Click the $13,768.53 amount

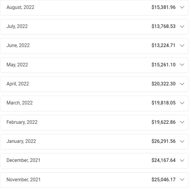point(163,26)
